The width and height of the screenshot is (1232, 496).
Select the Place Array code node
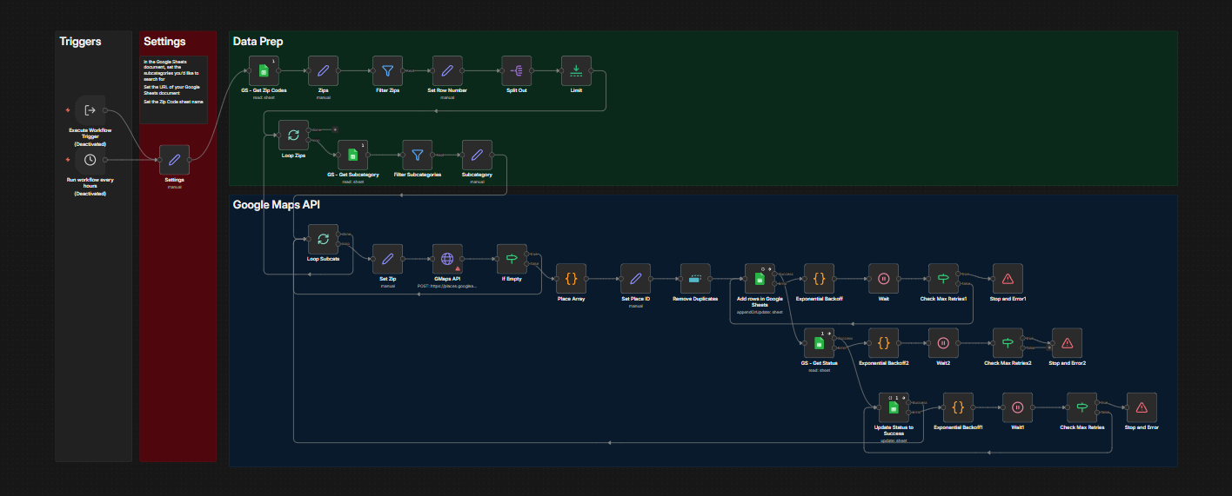(x=572, y=279)
